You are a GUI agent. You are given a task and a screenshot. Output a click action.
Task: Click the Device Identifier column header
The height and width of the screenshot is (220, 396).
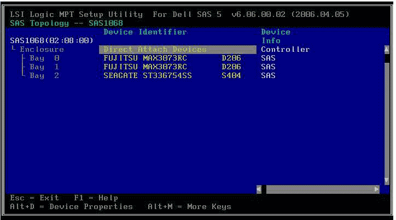pyautogui.click(x=145, y=32)
